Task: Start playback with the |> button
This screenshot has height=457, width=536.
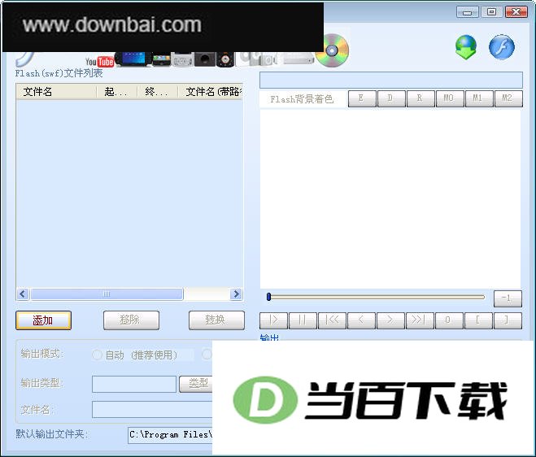Action: tap(274, 320)
